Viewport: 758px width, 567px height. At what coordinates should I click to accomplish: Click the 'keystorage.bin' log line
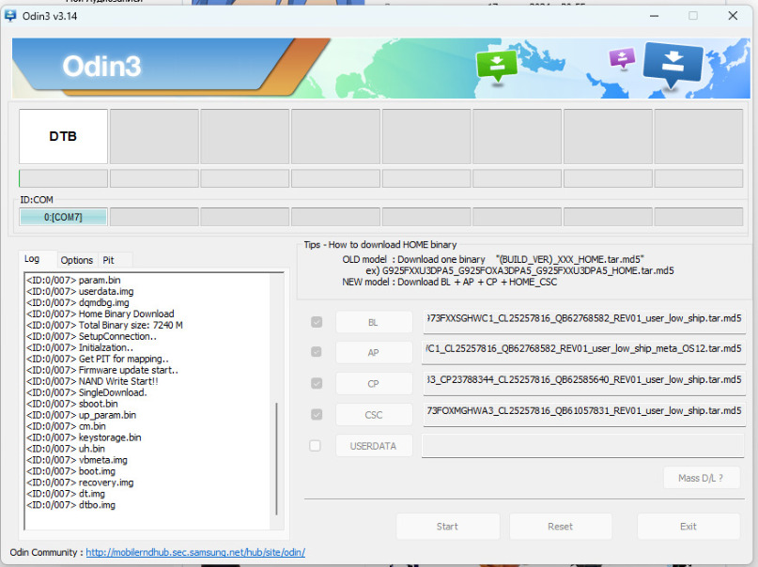[84, 437]
